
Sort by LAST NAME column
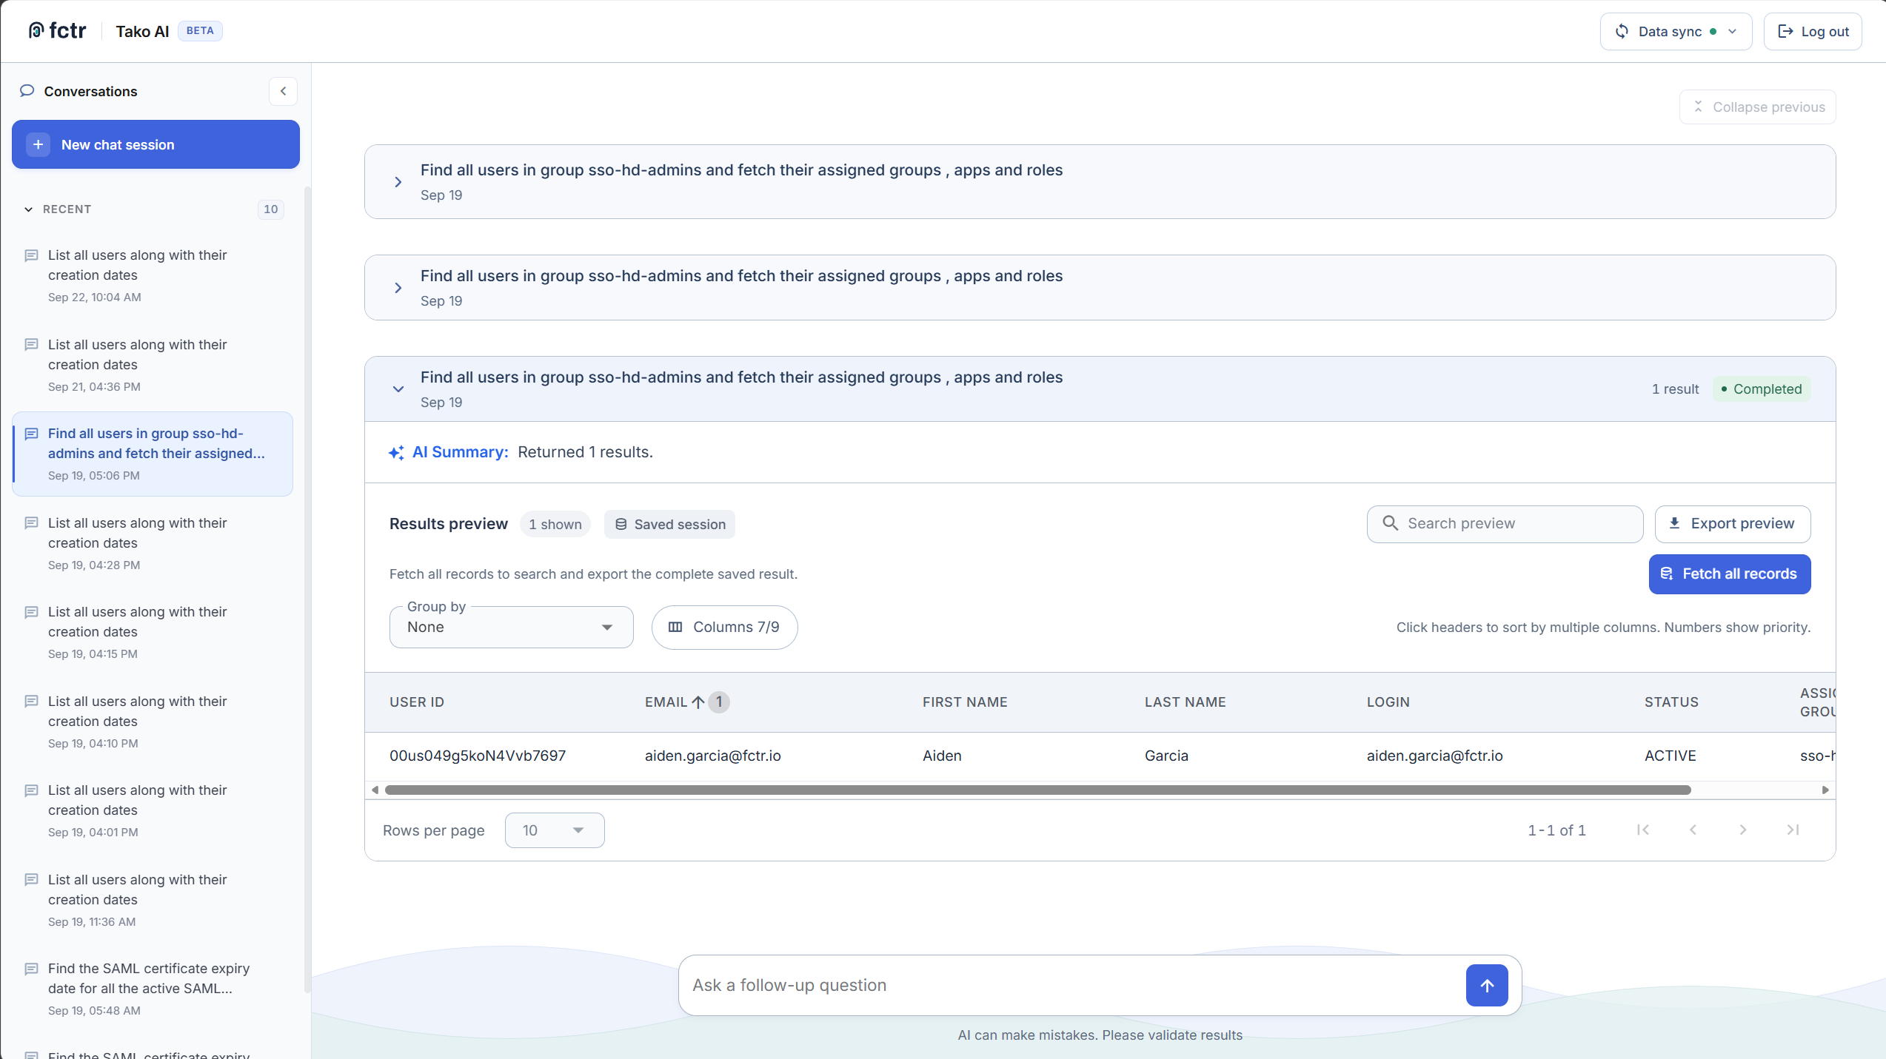(1185, 702)
